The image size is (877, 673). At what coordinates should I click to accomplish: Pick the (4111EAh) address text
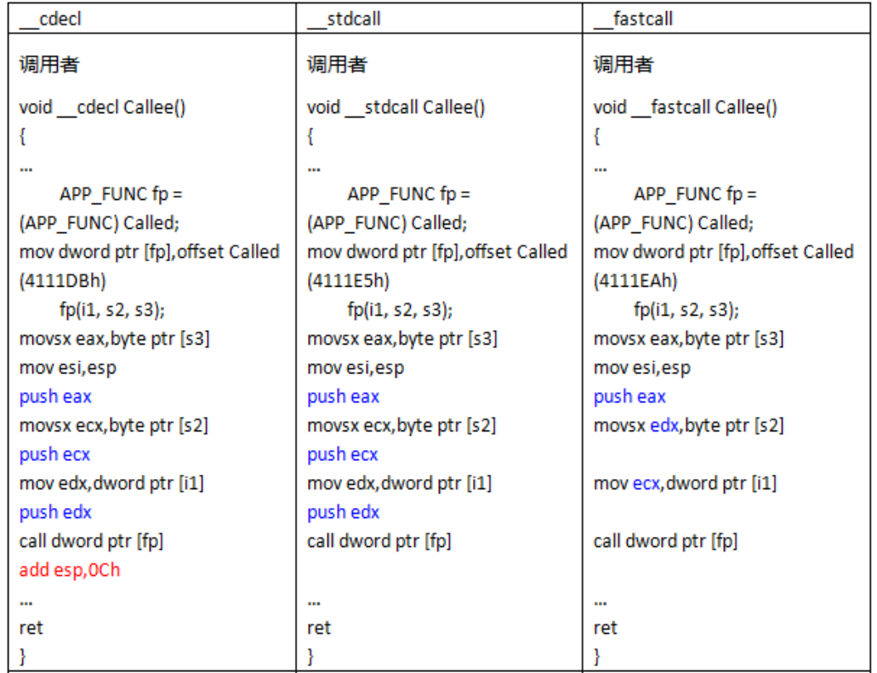click(x=635, y=281)
